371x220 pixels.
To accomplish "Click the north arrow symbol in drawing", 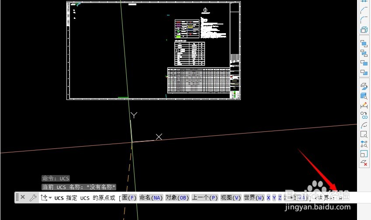I will (205, 10).
